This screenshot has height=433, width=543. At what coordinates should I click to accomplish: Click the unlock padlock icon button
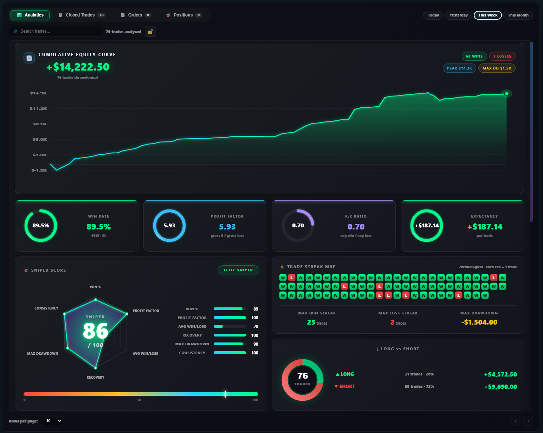coord(150,32)
